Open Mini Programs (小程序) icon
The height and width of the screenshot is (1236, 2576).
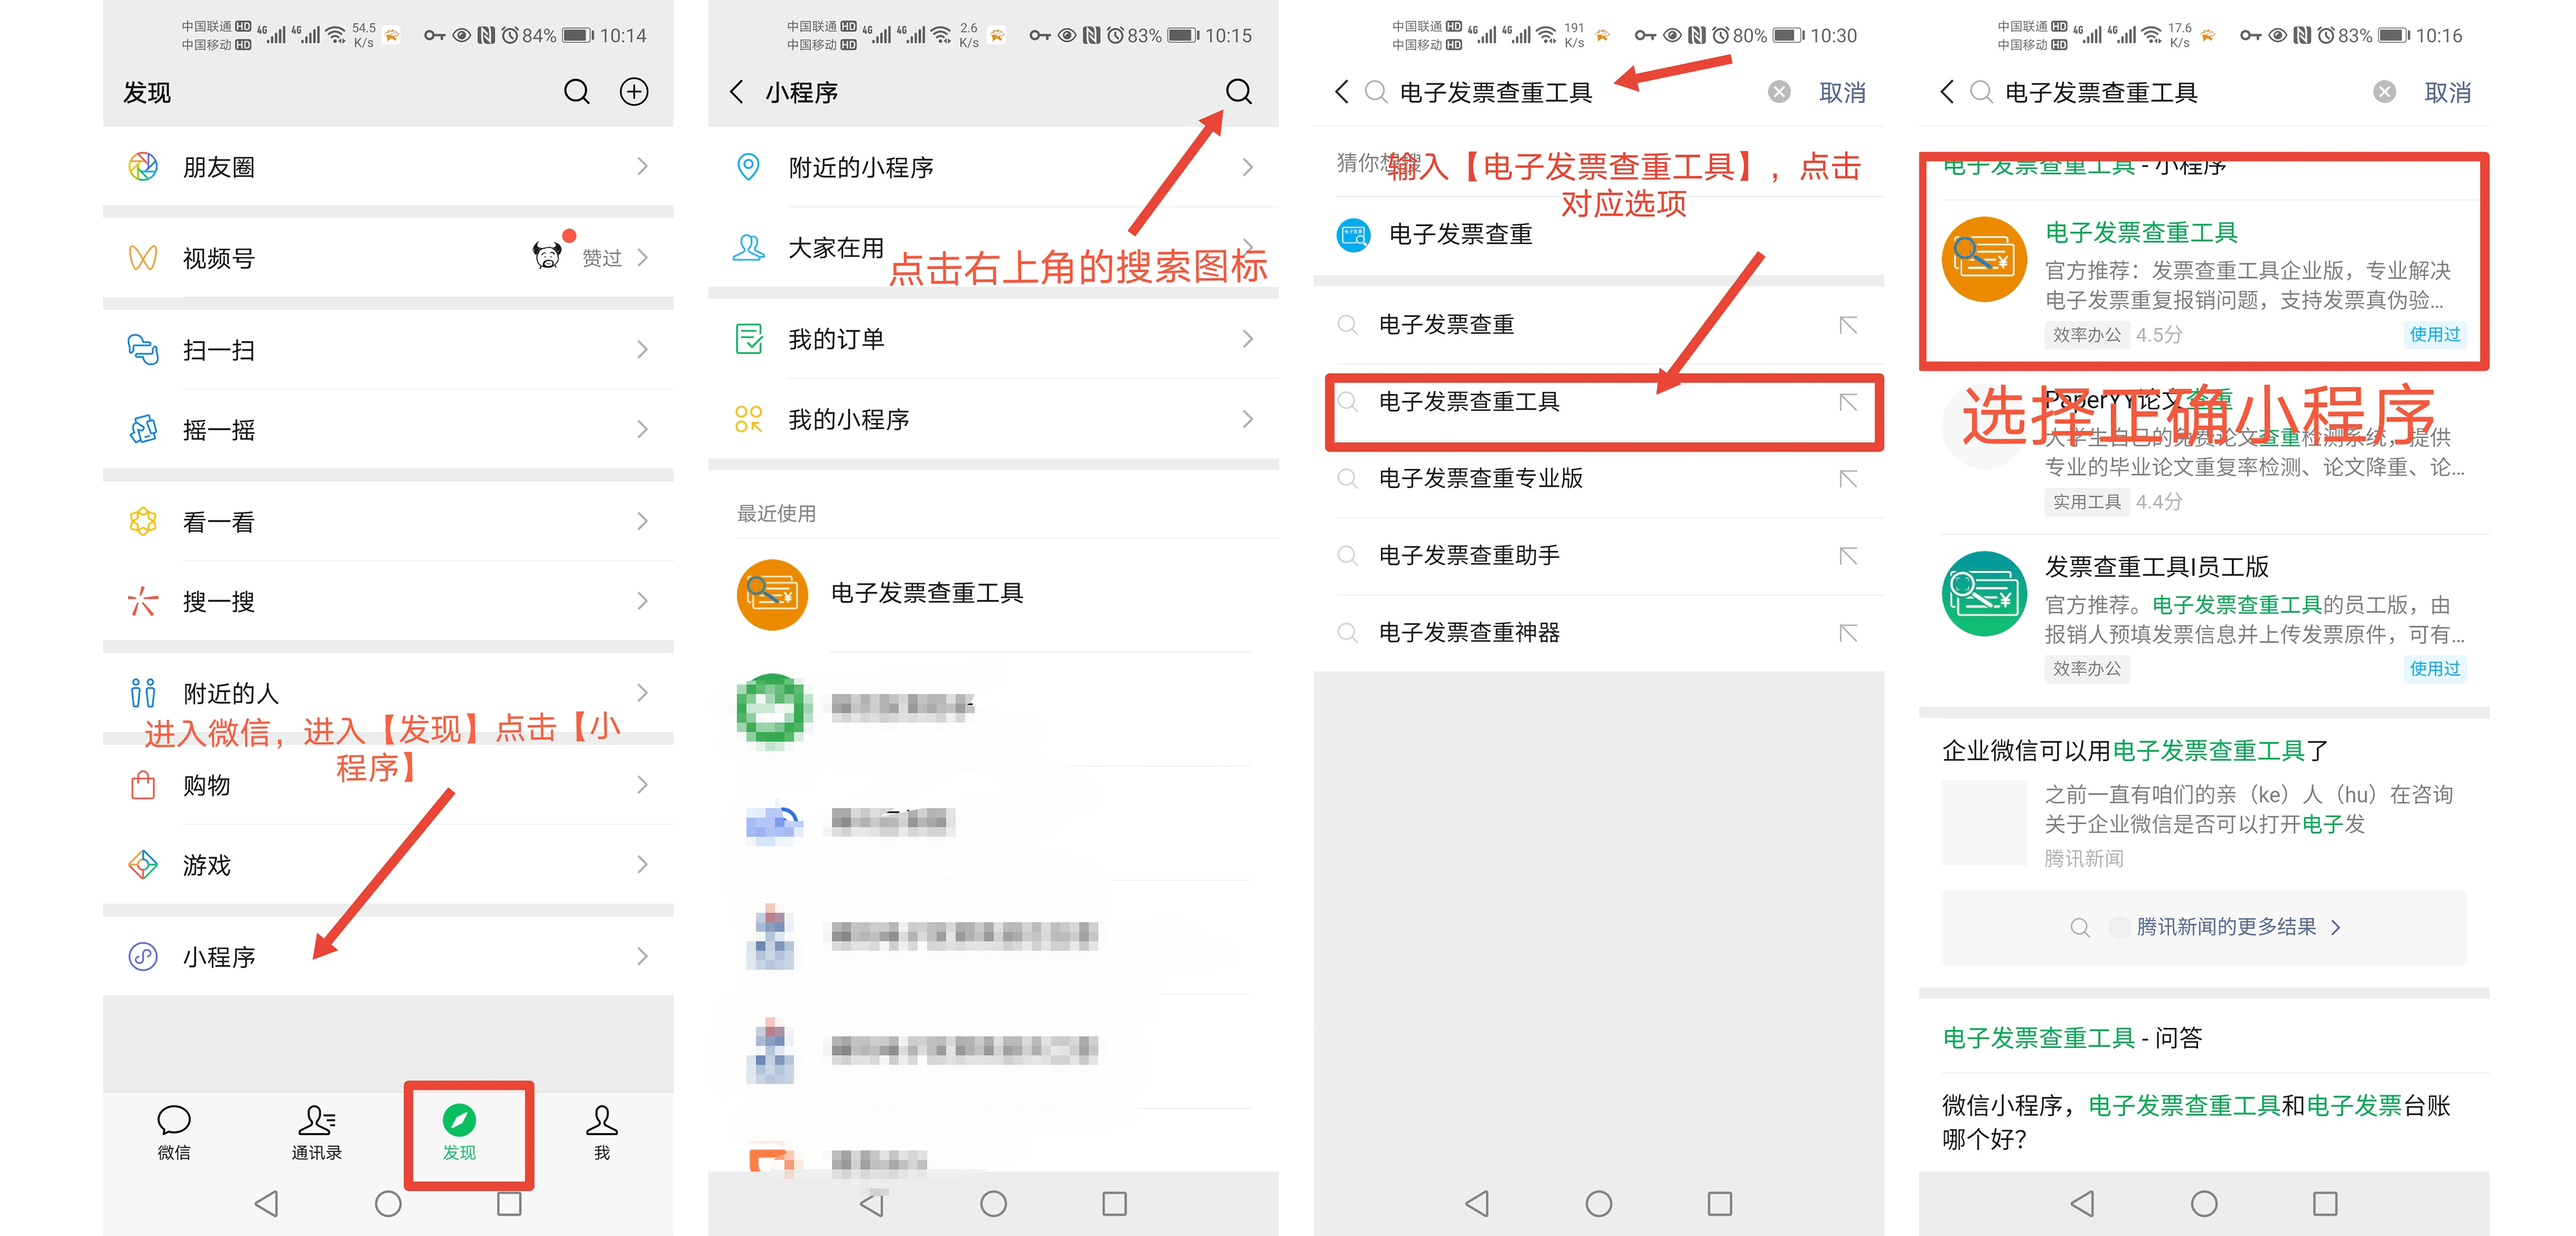143,956
